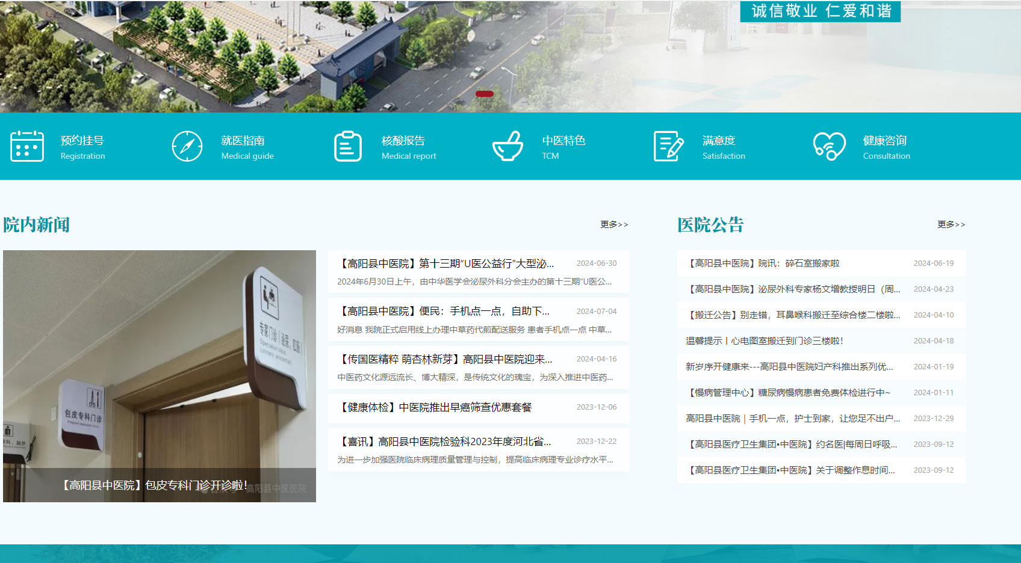Select the red carousel slide indicator
1021x563 pixels.
(x=485, y=94)
